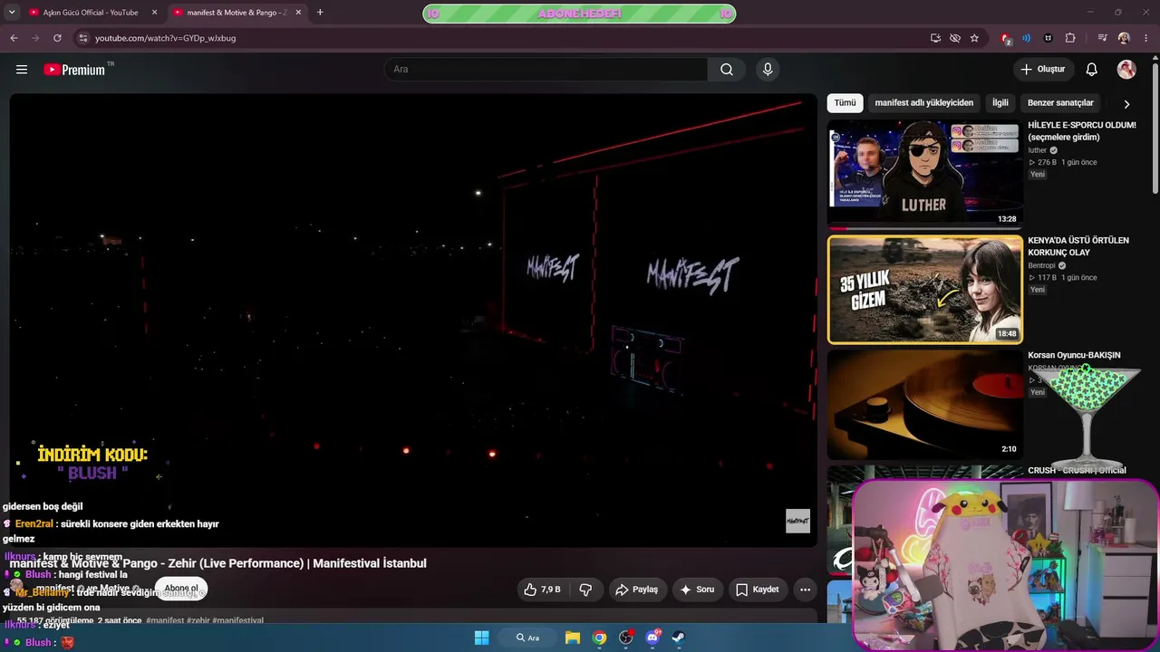
Task: Open the Chrome extensions puzzle icon
Action: (x=1070, y=38)
